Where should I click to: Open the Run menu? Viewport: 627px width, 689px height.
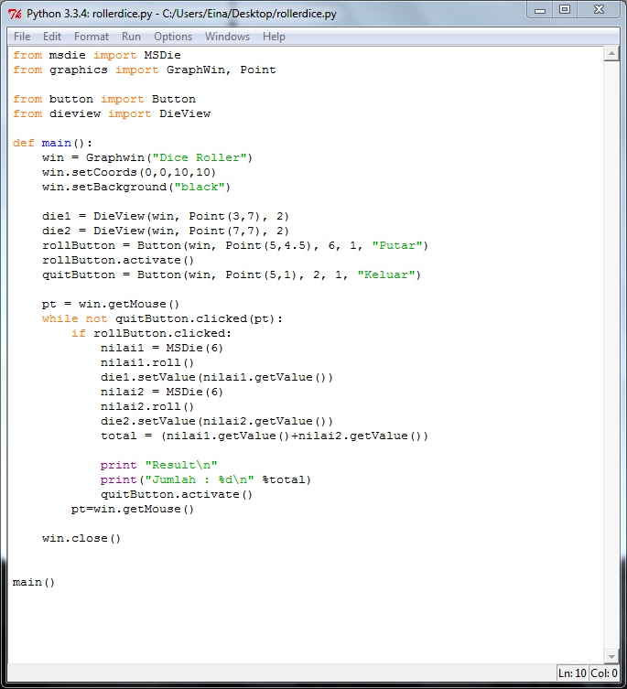131,37
